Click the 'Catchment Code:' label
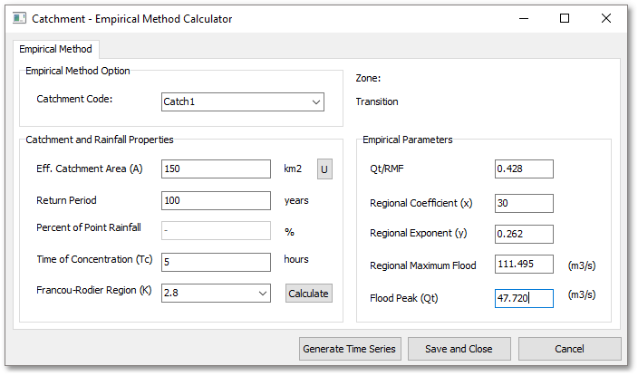Screen dimensions: 638x376 pos(74,99)
